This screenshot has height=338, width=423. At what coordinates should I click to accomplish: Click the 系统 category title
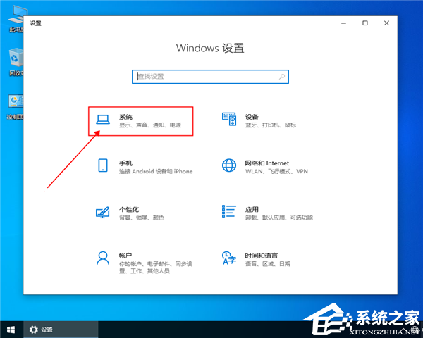tap(125, 117)
